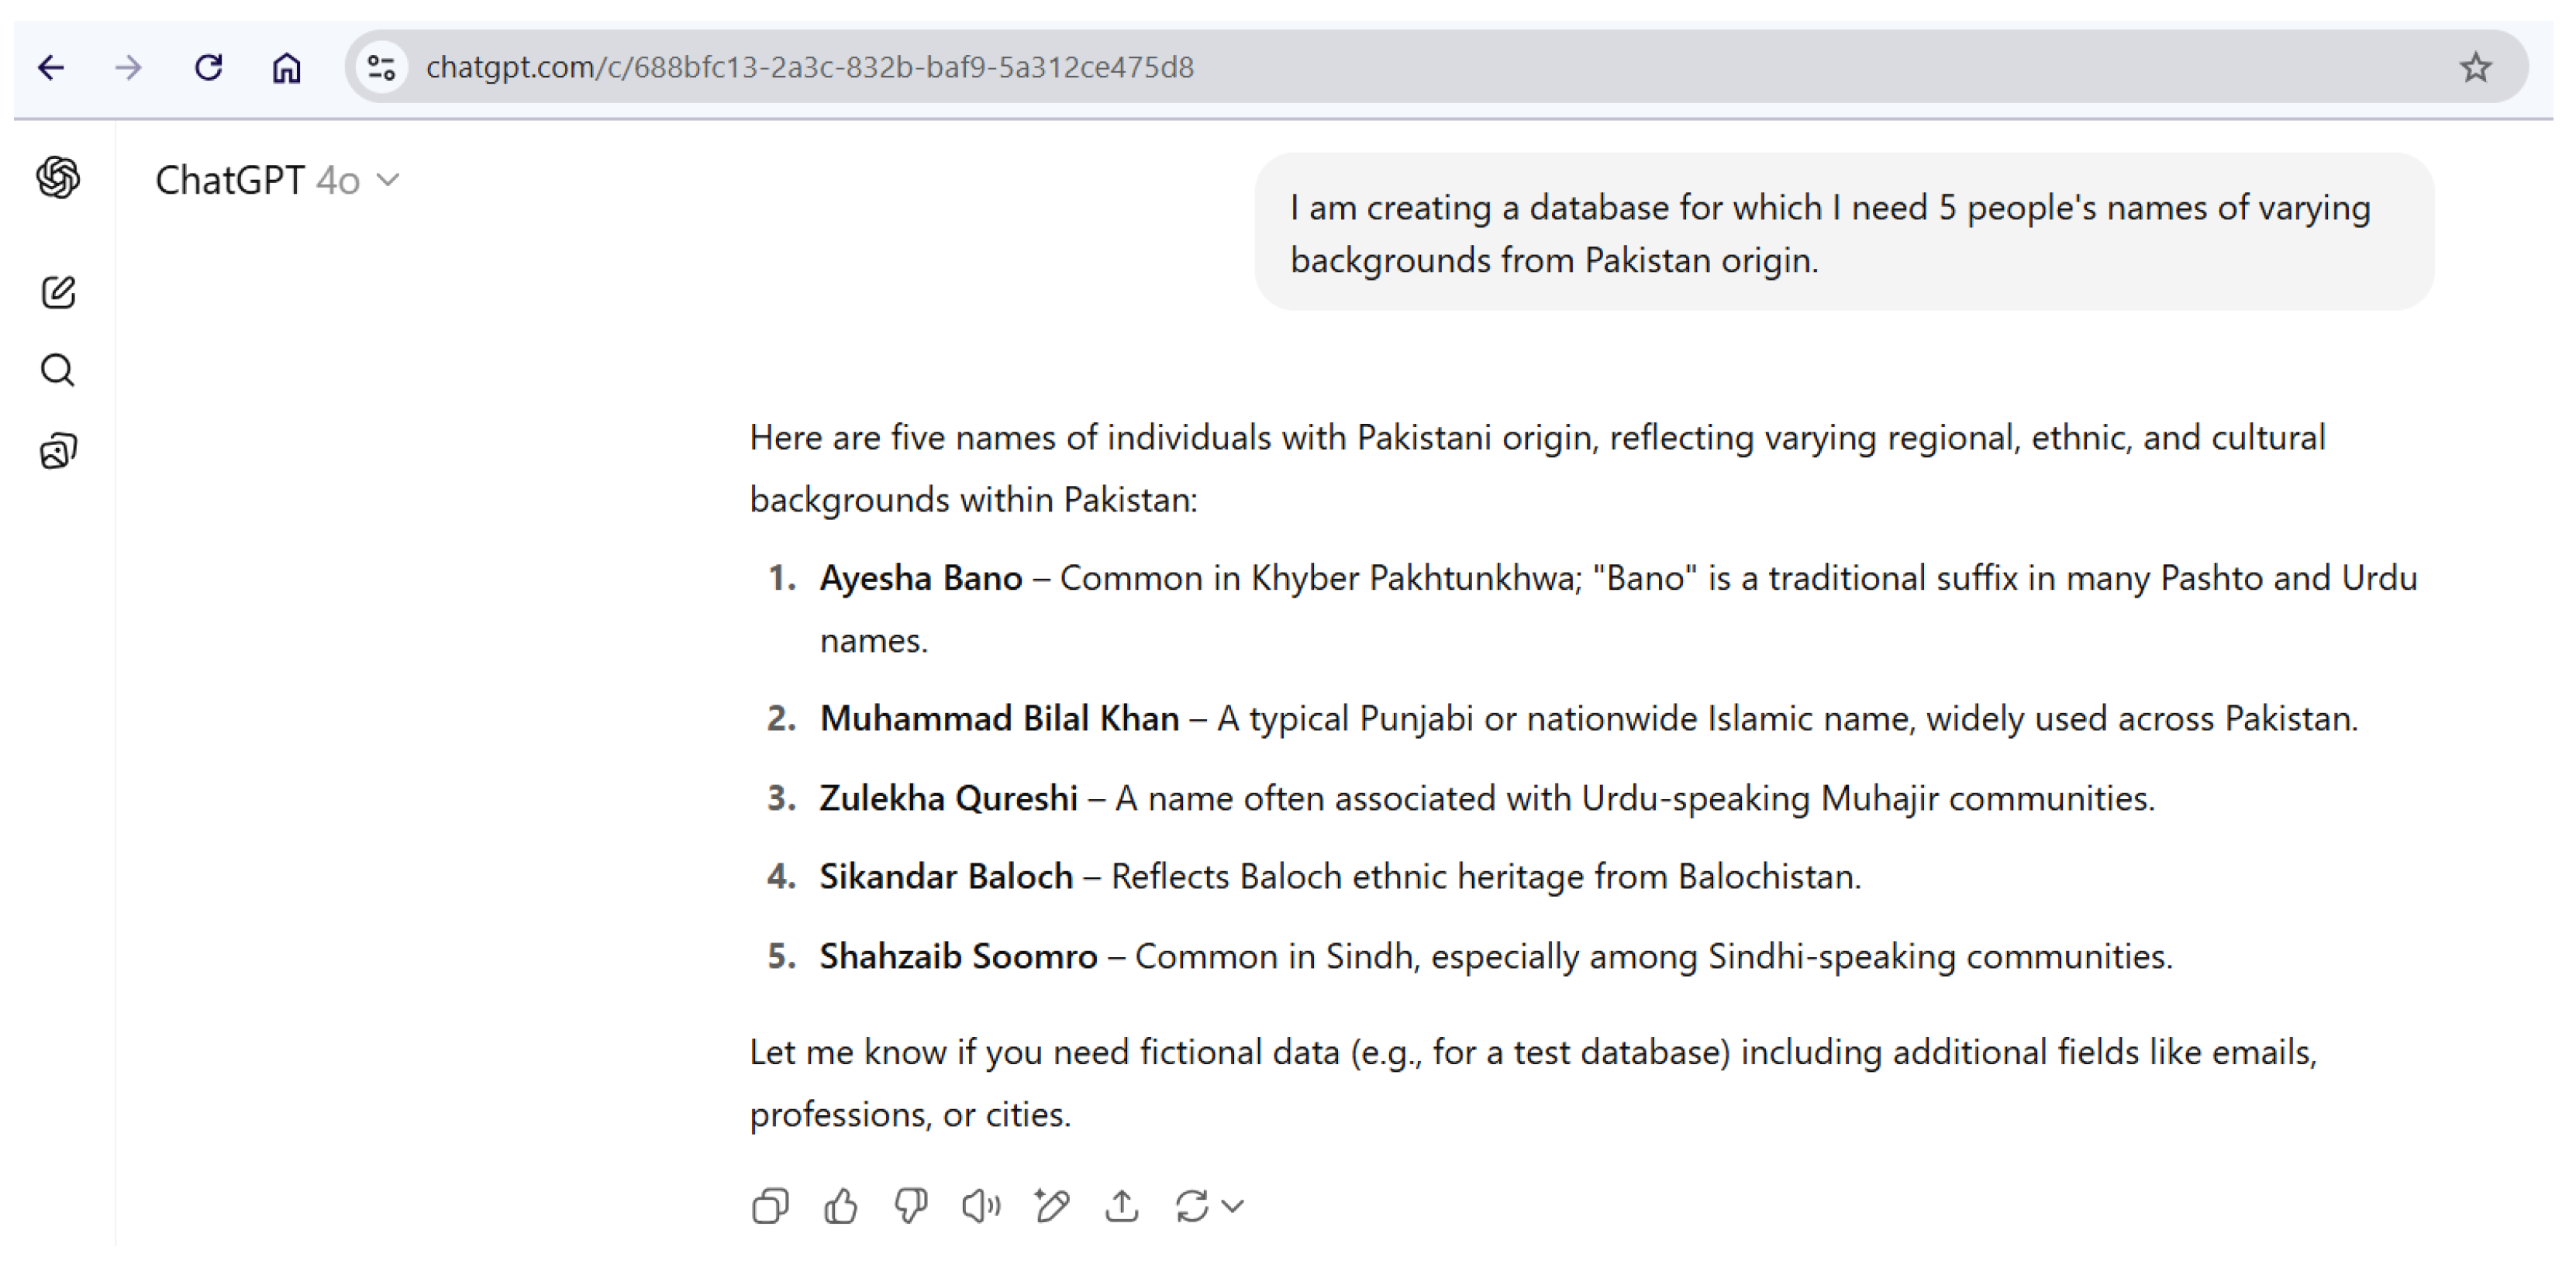The height and width of the screenshot is (1261, 2576).
Task: Open the search chats icon
Action: tap(58, 371)
